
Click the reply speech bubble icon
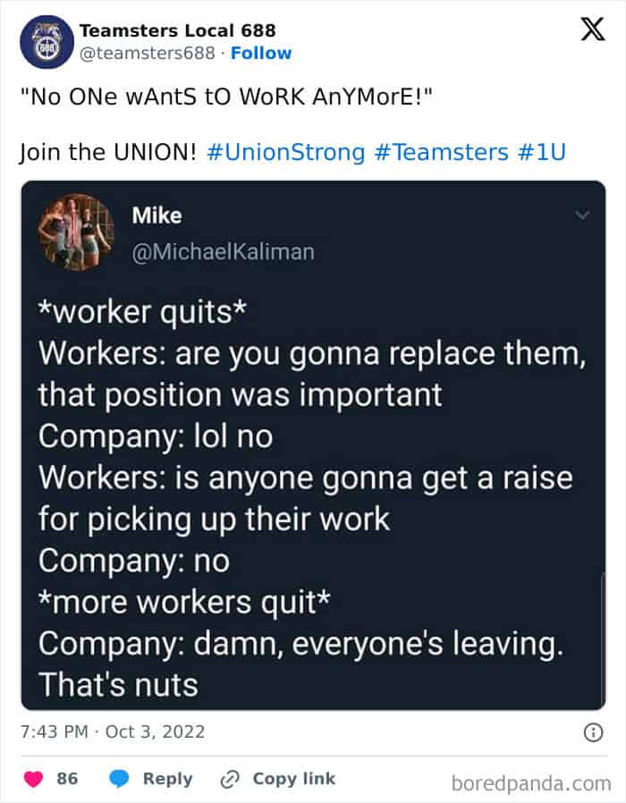tap(120, 779)
